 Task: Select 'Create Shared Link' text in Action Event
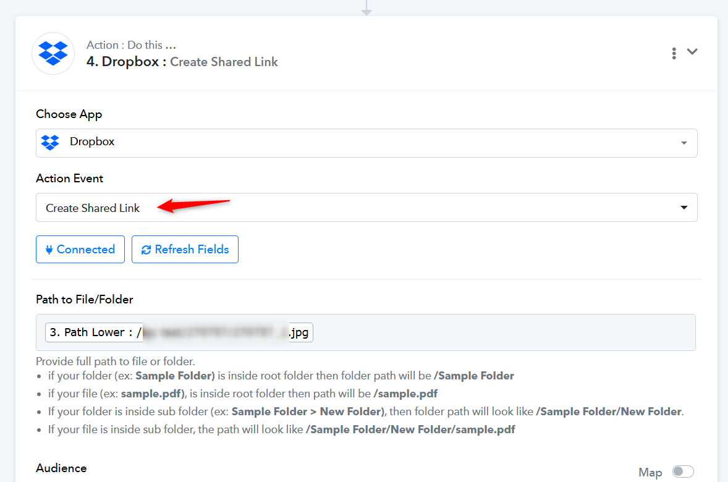[x=93, y=208]
